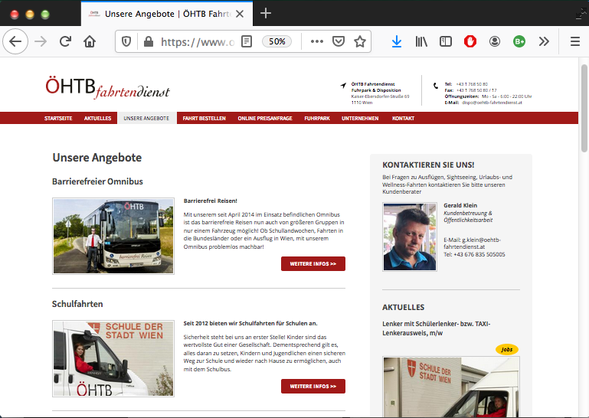
Task: Toggle Reader View icon
Action: pyautogui.click(x=247, y=41)
